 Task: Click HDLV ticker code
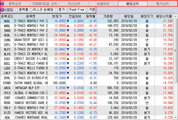pos(7,108)
